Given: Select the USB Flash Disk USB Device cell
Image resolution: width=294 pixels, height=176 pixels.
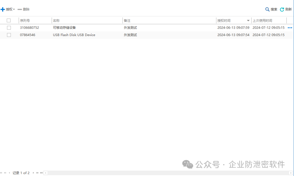Looking at the screenshot, I should click(x=74, y=35).
